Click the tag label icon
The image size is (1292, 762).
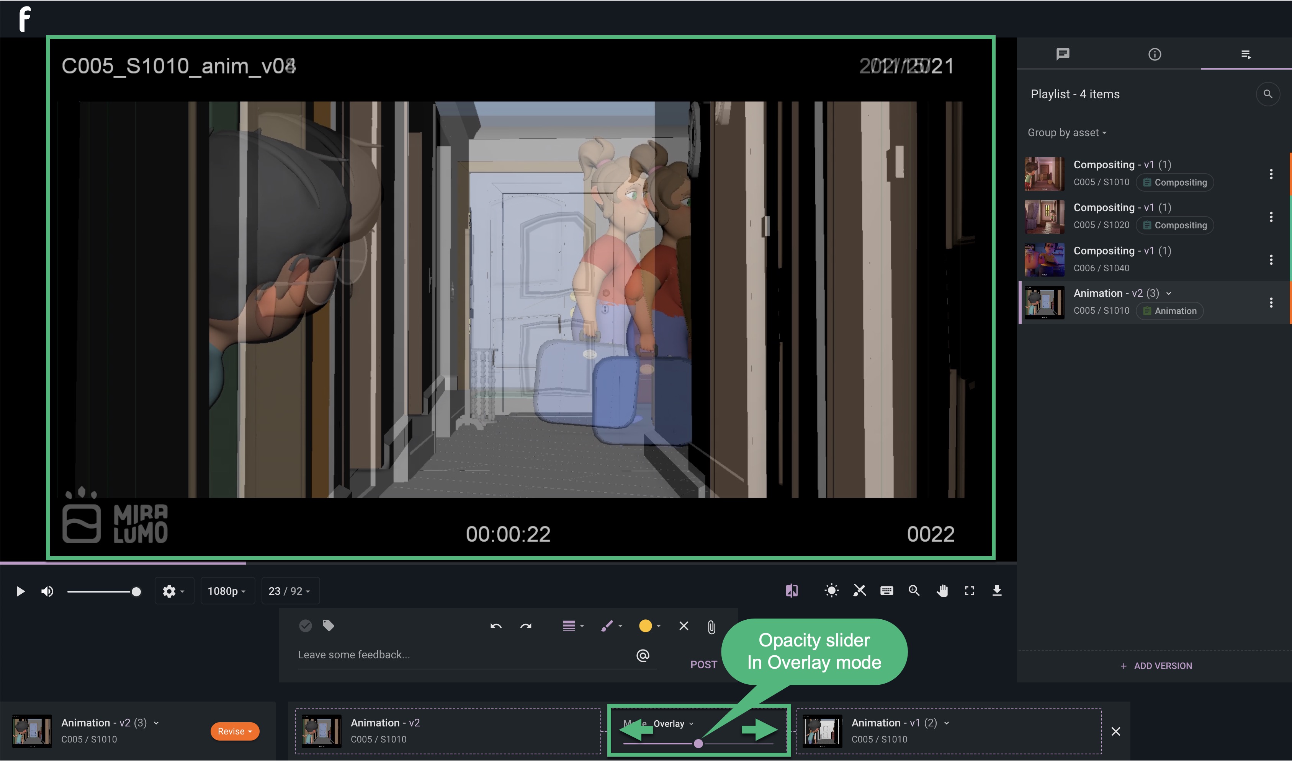point(329,625)
